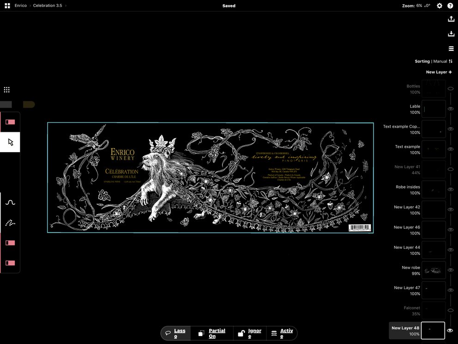Open the Help question mark button
This screenshot has width=458, height=344.
[450, 6]
